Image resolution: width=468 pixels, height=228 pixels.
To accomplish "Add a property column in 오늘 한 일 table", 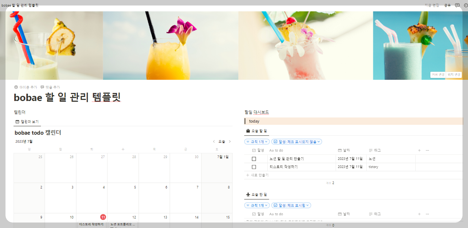I will pyautogui.click(x=419, y=214).
